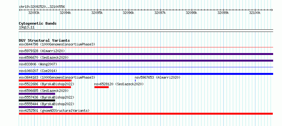Click the esv3644798 1000GenomesConsortiumPhase3 label
The height and width of the screenshot is (126, 282).
coord(57,44)
